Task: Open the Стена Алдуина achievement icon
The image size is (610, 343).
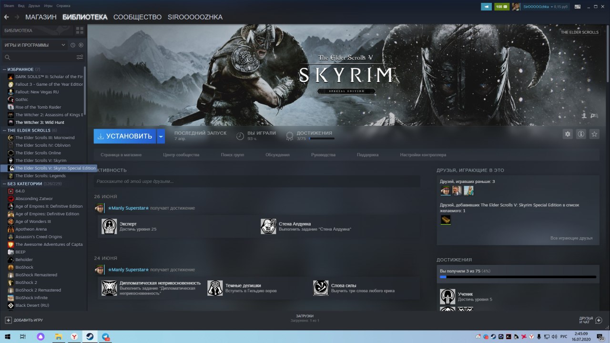Action: (x=268, y=226)
